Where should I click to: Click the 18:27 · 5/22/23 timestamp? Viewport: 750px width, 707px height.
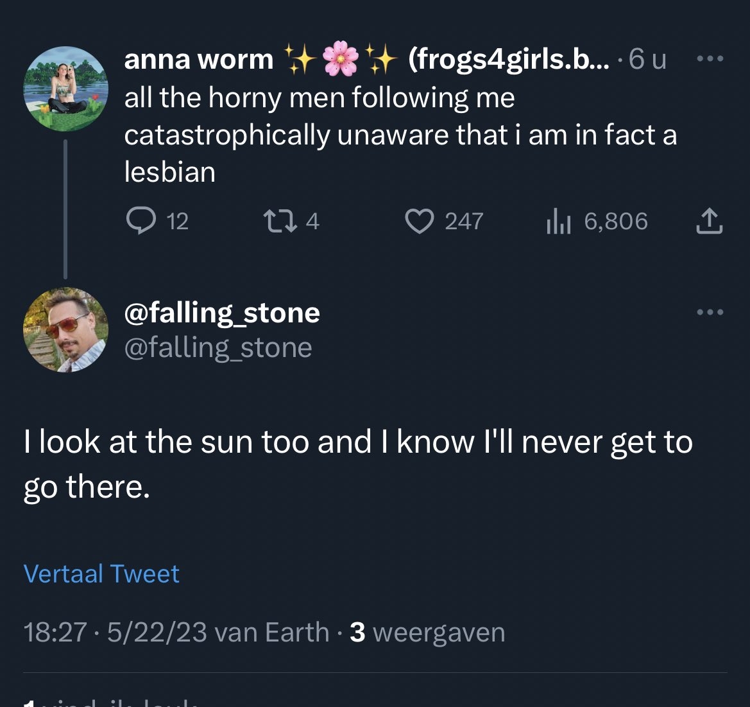tap(115, 633)
